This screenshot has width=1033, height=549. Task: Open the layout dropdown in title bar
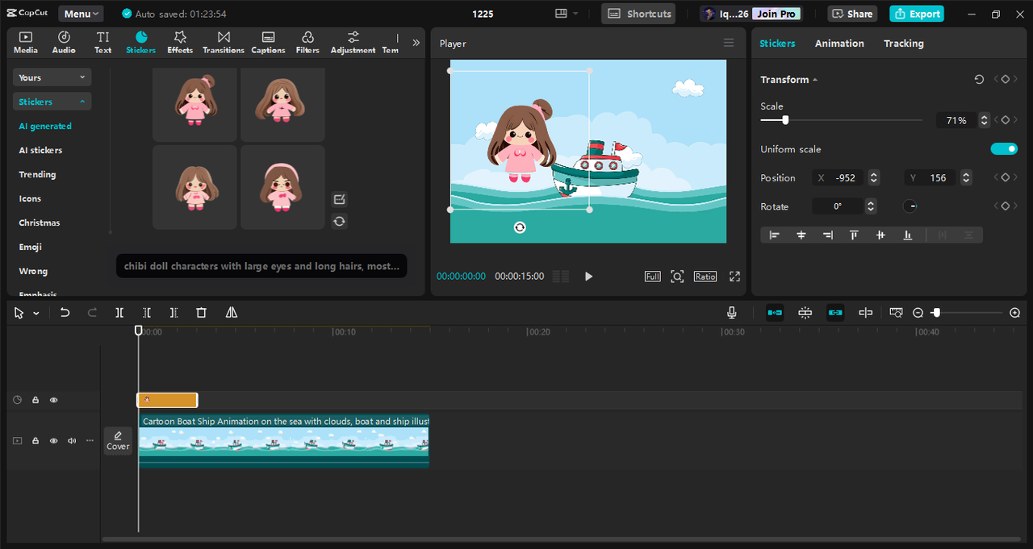567,14
